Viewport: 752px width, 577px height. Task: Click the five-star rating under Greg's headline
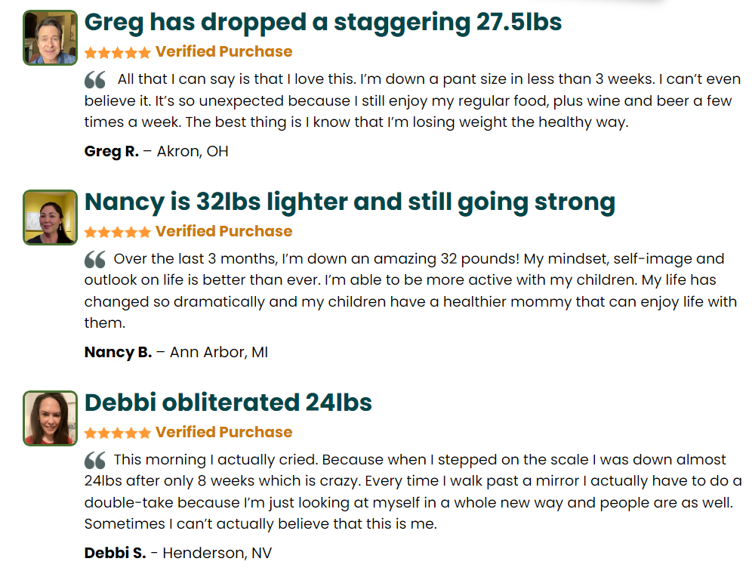[118, 53]
